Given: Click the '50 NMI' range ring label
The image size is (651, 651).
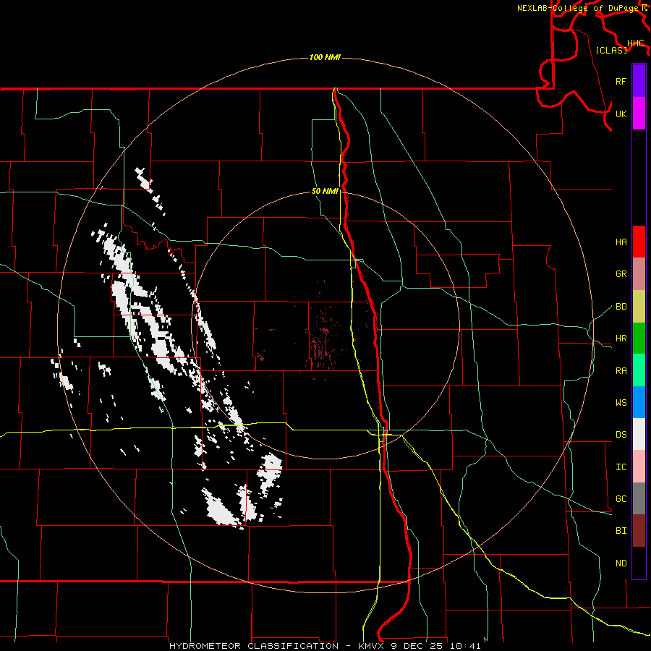Looking at the screenshot, I should coord(325,191).
